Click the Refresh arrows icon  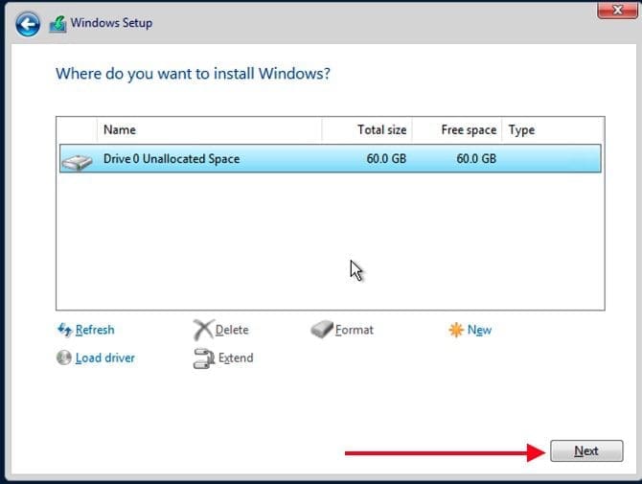pos(64,330)
